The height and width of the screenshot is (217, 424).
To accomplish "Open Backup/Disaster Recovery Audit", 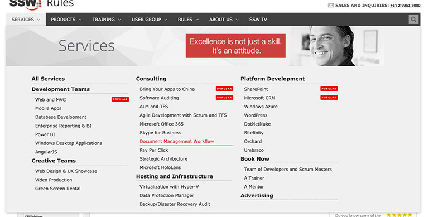I will click(x=175, y=204).
